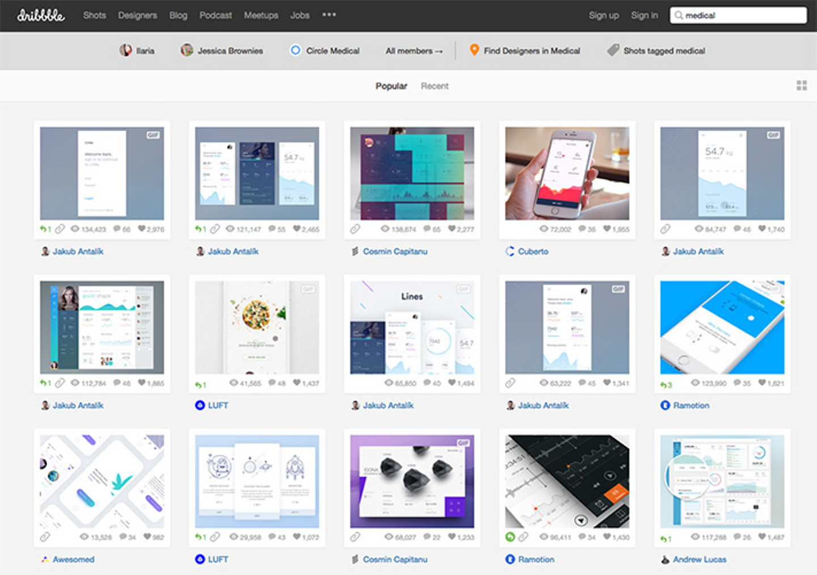This screenshot has width=817, height=575.
Task: Select the Popular tab
Action: pos(391,86)
